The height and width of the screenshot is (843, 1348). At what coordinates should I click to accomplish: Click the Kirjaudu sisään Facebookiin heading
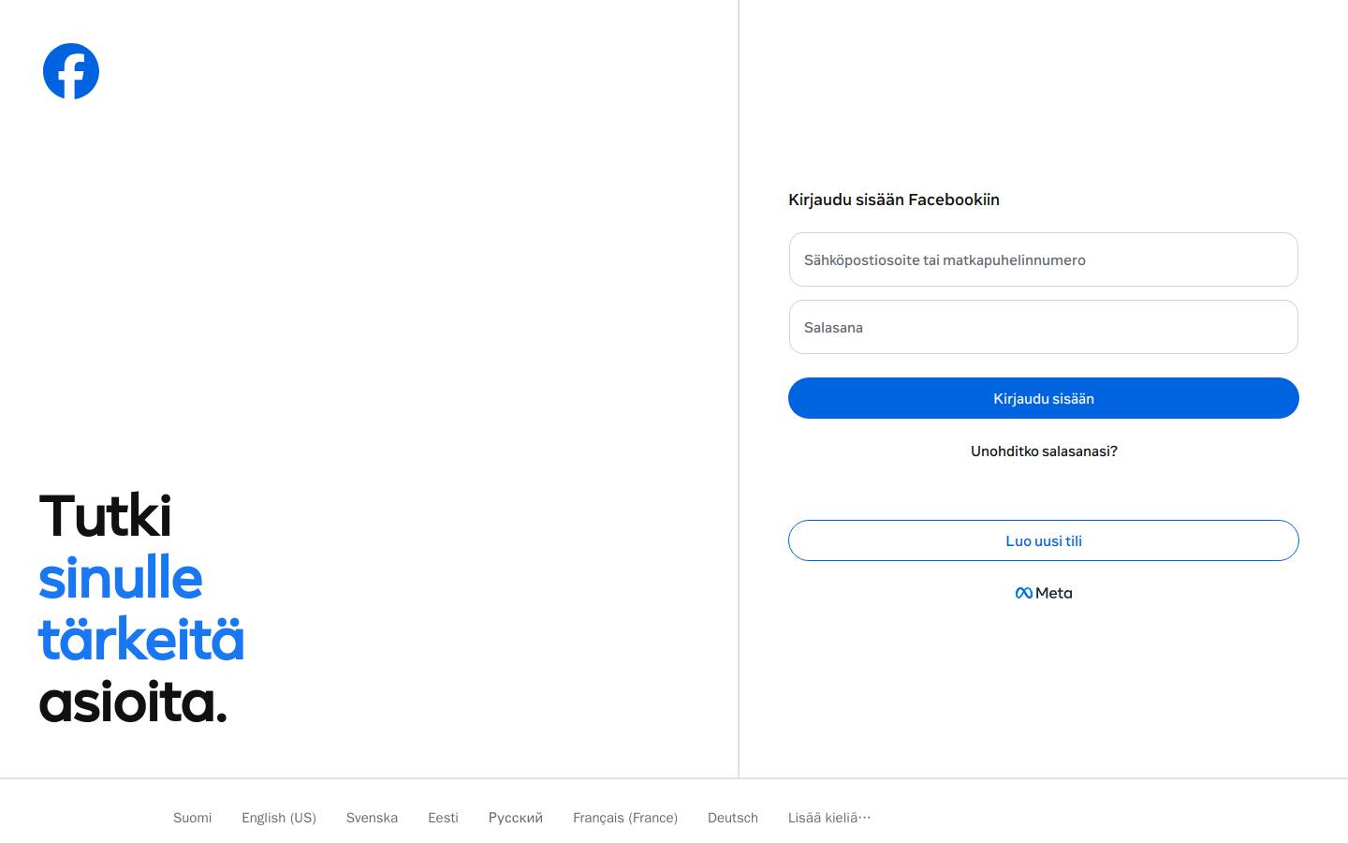click(x=894, y=200)
